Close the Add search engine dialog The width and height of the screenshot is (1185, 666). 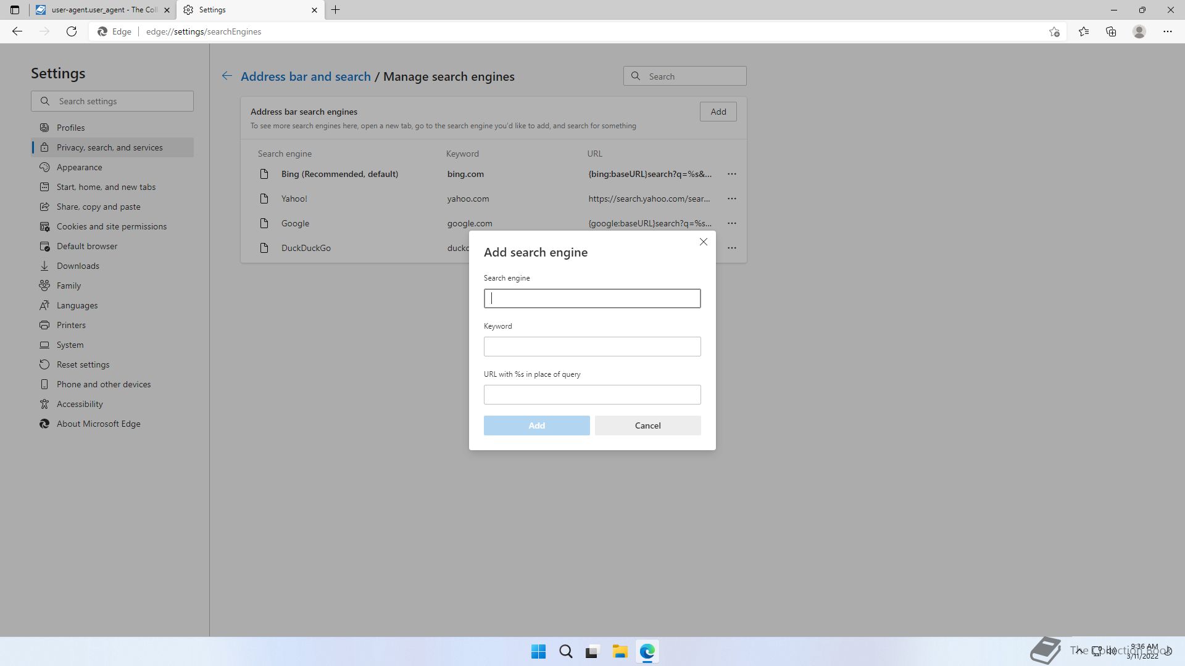(703, 242)
